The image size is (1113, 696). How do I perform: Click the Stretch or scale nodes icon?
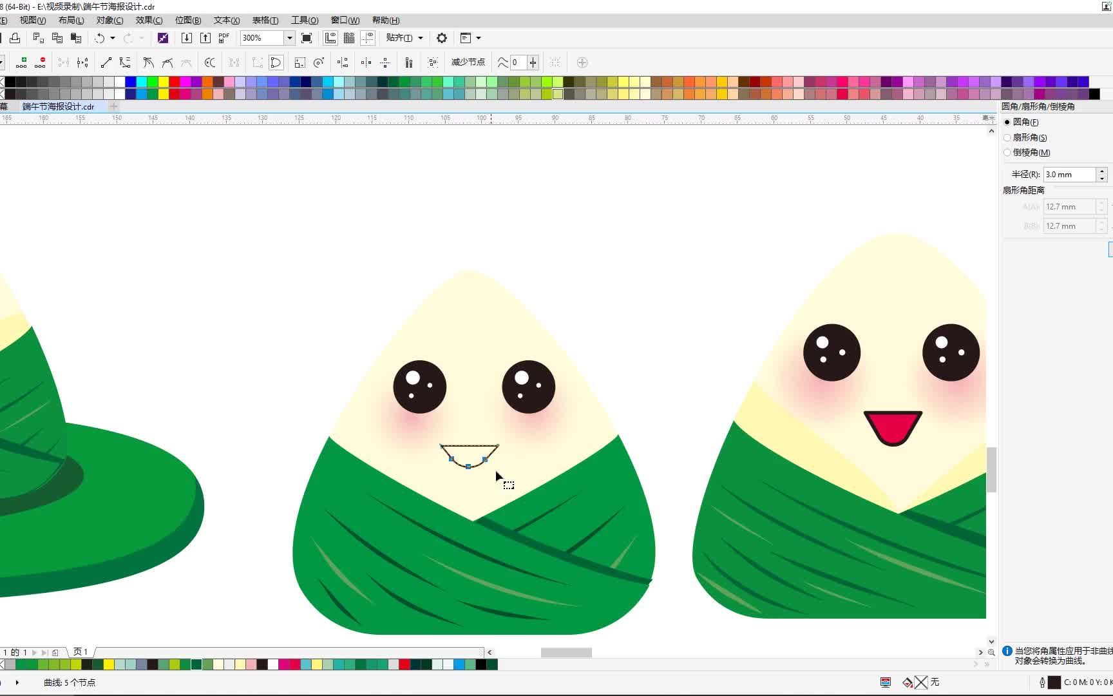click(x=300, y=63)
